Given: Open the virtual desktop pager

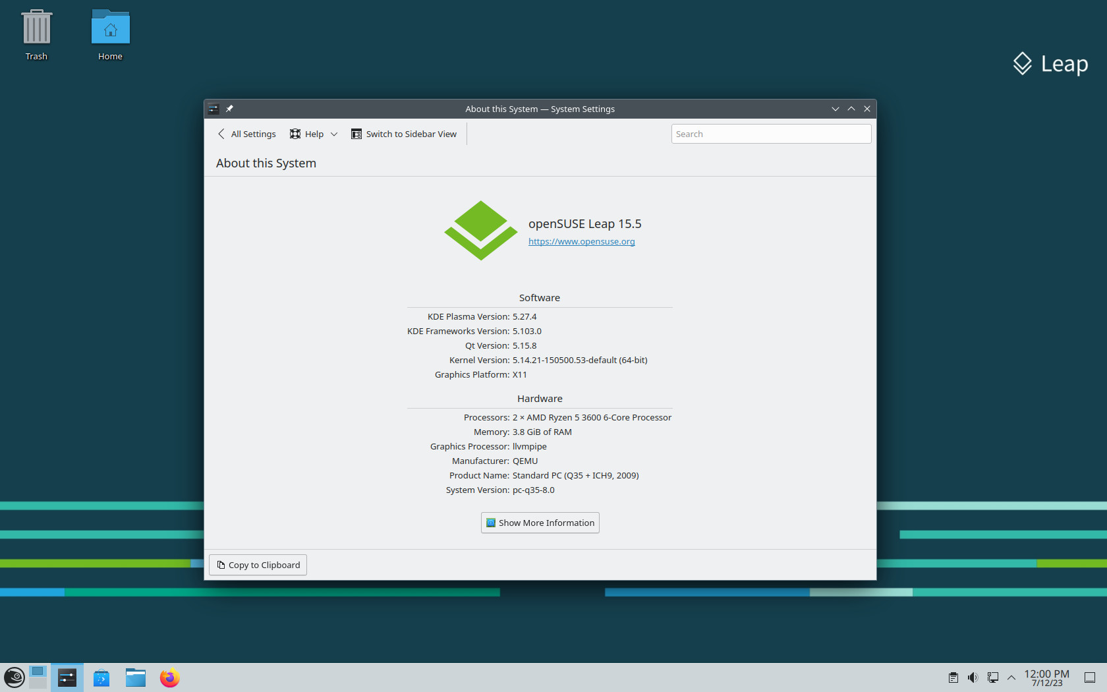Looking at the screenshot, I should 38,678.
